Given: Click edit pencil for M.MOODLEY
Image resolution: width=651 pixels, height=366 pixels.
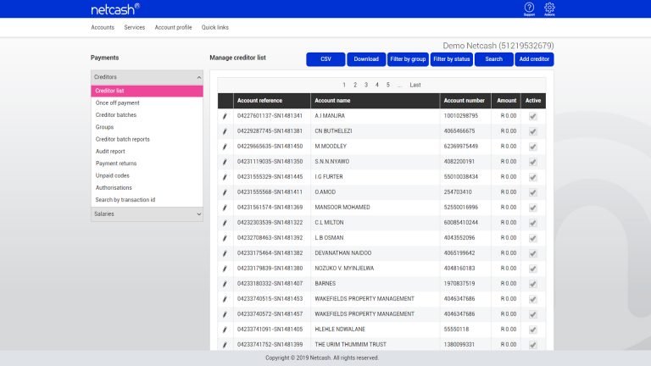Looking at the screenshot, I should pos(225,147).
